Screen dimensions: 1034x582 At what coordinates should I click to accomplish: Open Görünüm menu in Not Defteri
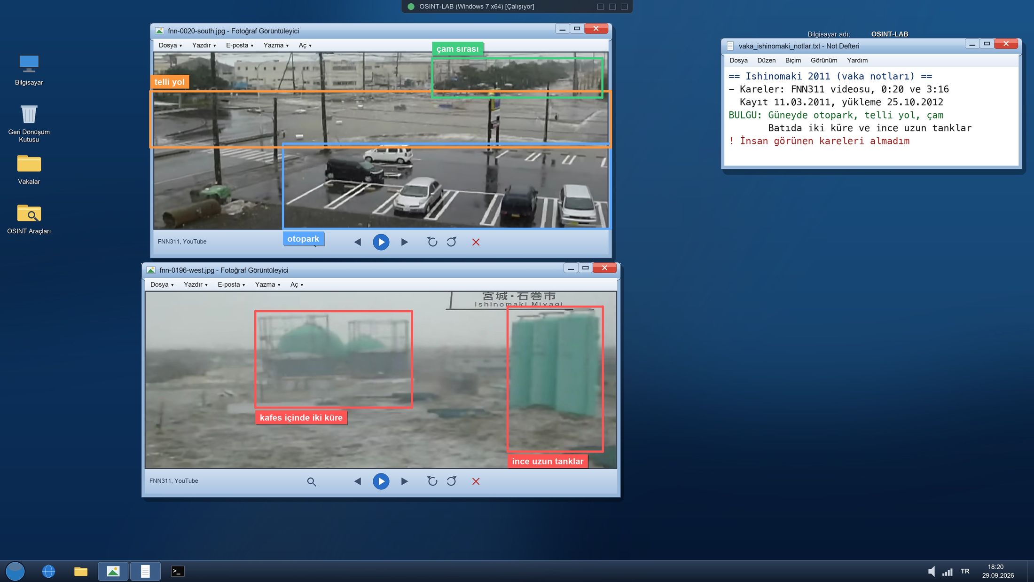[x=823, y=60]
